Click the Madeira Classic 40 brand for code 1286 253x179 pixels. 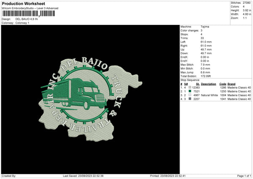pos(239,87)
